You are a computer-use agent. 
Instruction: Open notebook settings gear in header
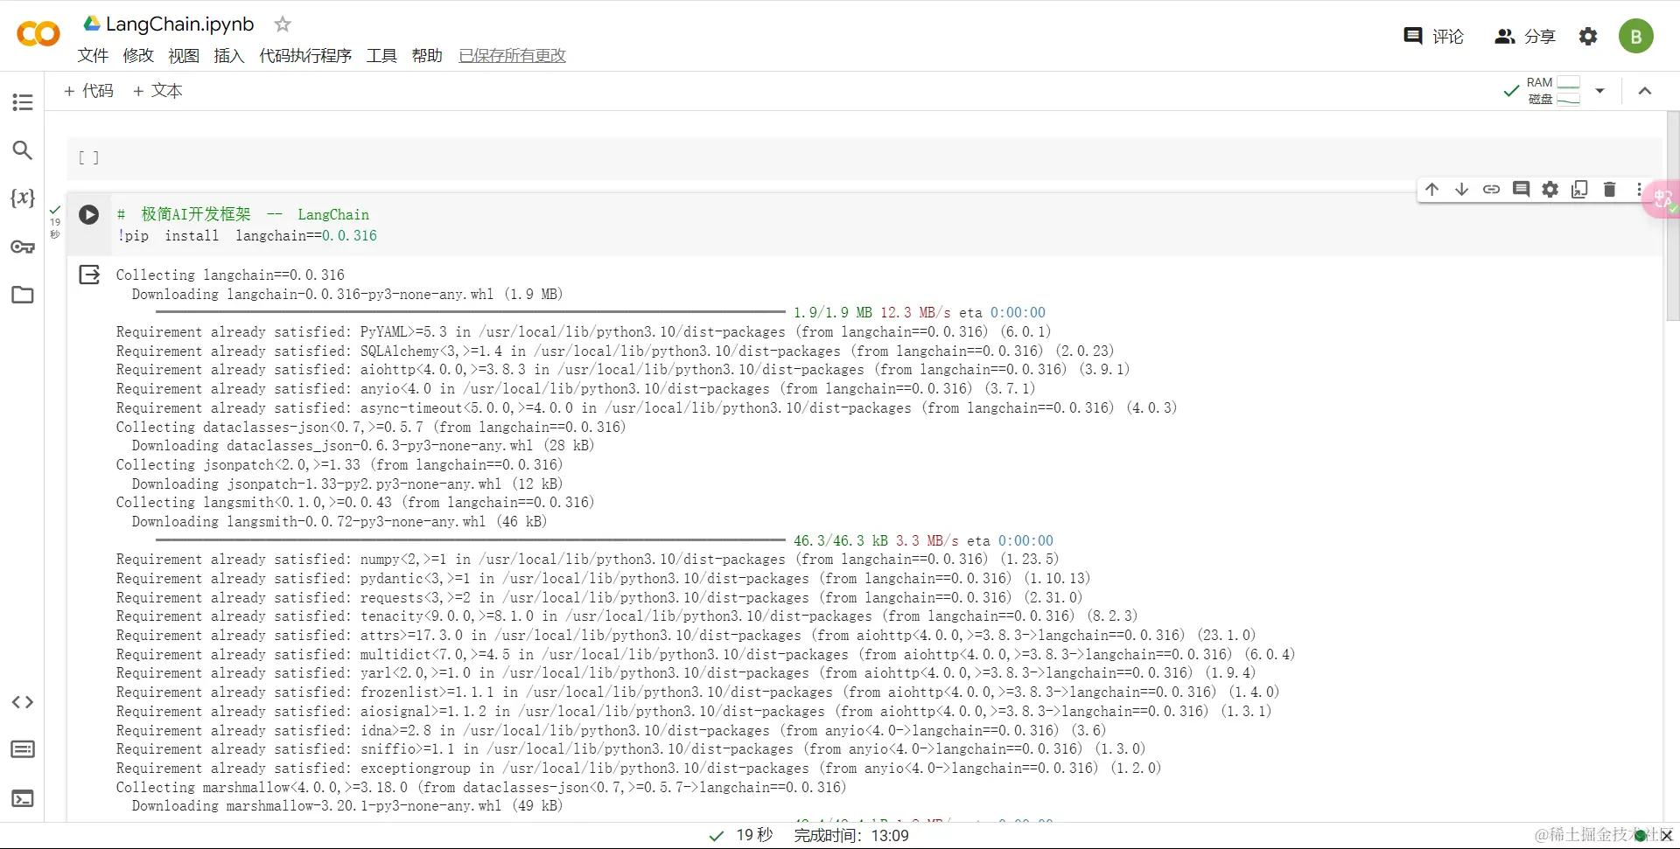1588,36
